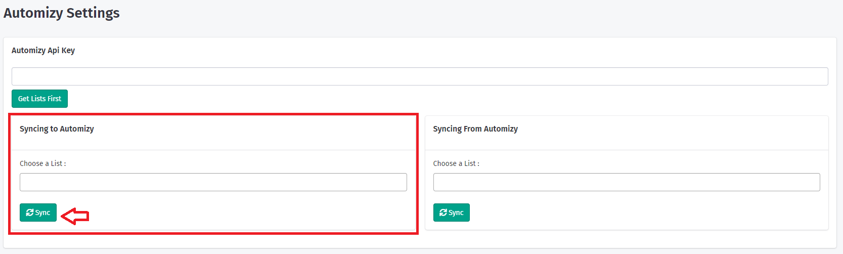Image resolution: width=843 pixels, height=254 pixels.
Task: Click the Syncing From Automizy section title
Action: (475, 129)
